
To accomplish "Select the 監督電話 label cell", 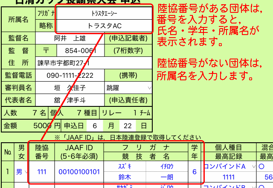I will (x=18, y=75).
